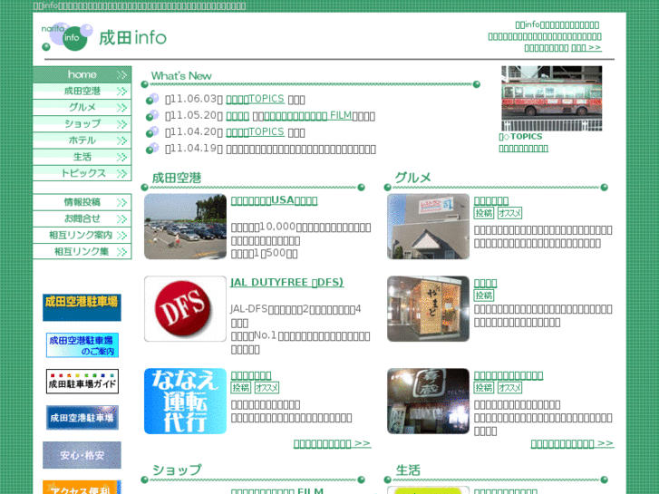Click オススメ tag on third グルメ entry
This screenshot has width=659, height=494.
(x=509, y=388)
